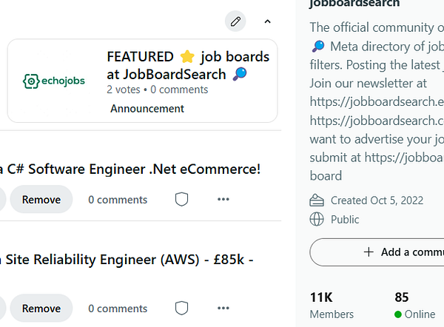
Task: Click the globe icon next to Public
Action: tap(317, 219)
